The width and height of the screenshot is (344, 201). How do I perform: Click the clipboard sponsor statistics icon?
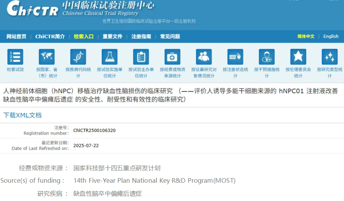pyautogui.click(x=141, y=57)
